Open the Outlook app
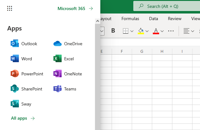 click(x=24, y=44)
